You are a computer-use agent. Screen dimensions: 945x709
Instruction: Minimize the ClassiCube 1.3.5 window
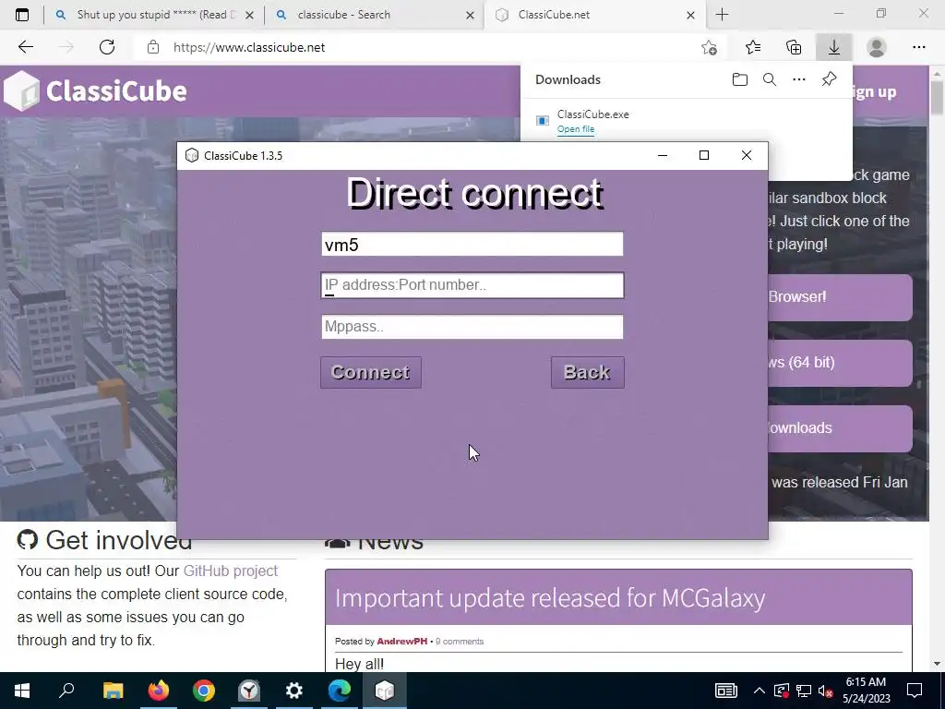click(x=663, y=155)
